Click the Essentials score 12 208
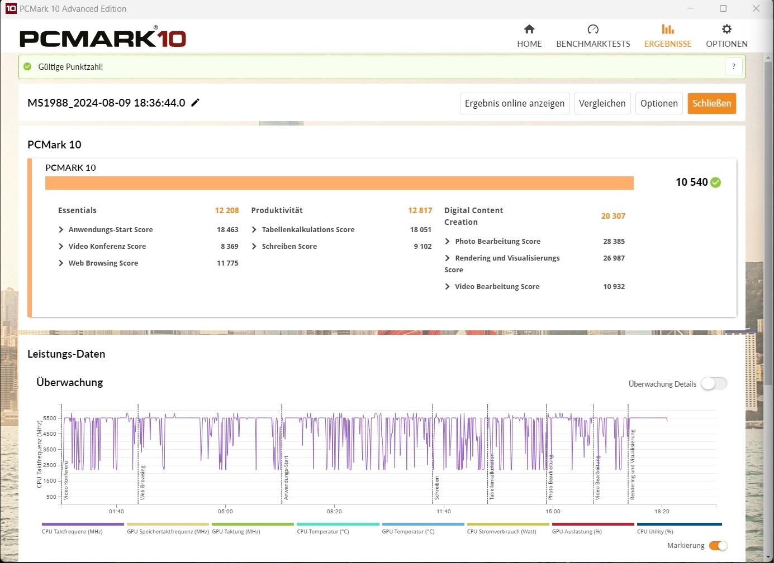Viewport: 774px width, 563px height. (227, 210)
